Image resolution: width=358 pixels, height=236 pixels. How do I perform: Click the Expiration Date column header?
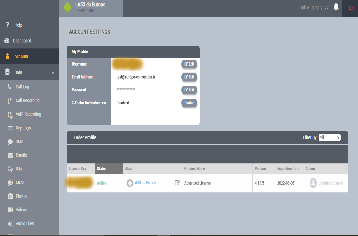(x=289, y=169)
